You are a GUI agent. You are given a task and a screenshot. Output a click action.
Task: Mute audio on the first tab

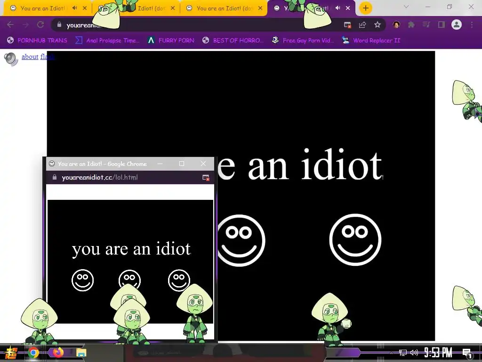tap(74, 8)
